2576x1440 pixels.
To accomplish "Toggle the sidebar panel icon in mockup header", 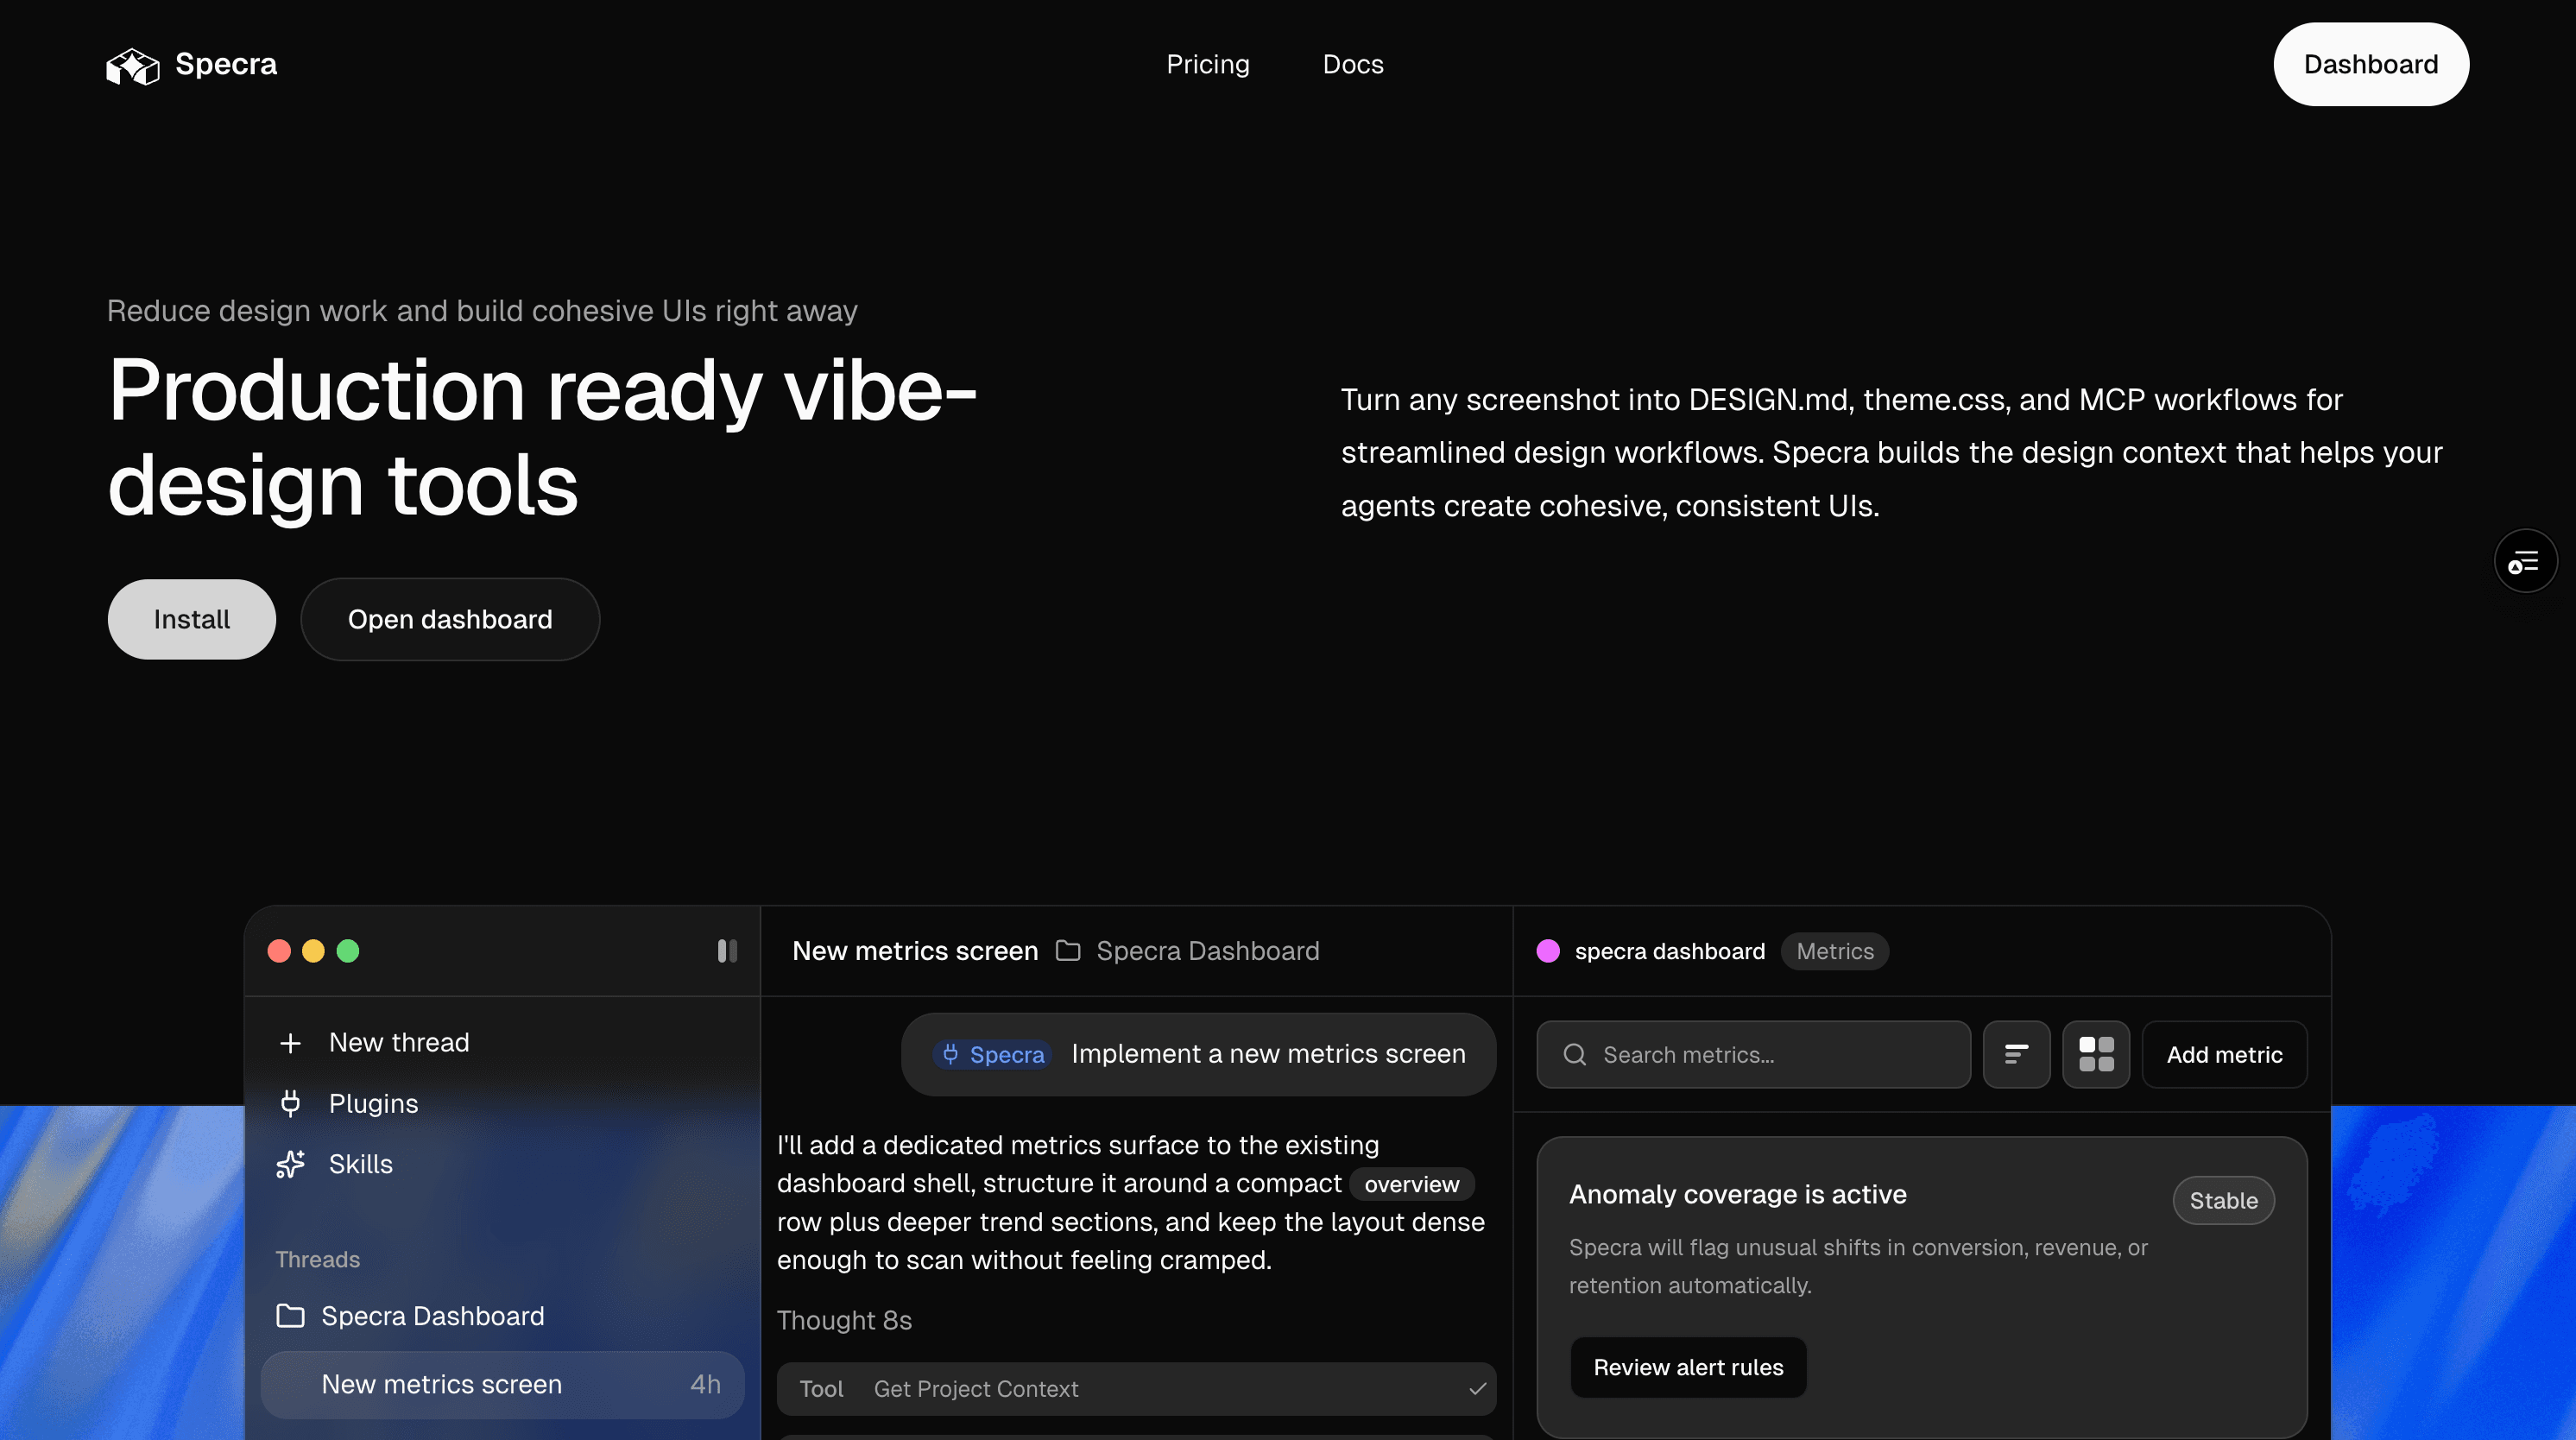I will click(x=727, y=951).
